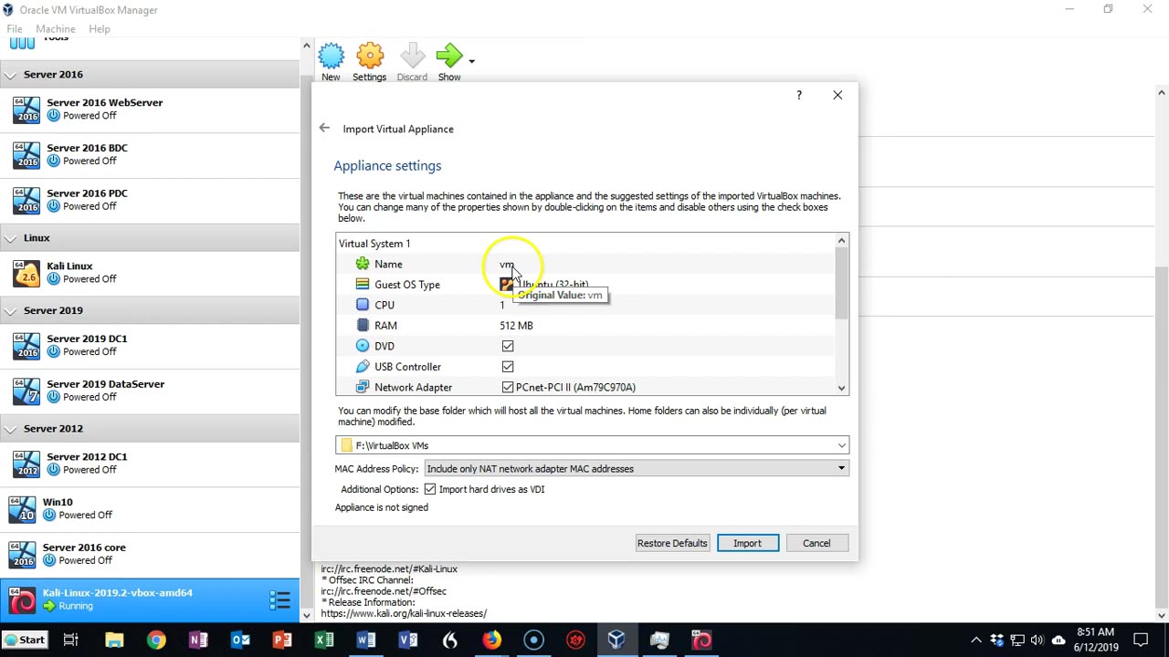Click the back arrow in Import wizard
Viewport: 1169px width, 657px height.
pos(324,128)
